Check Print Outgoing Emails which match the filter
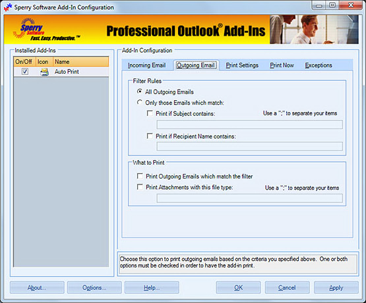The width and height of the screenshot is (366, 303). 140,177
